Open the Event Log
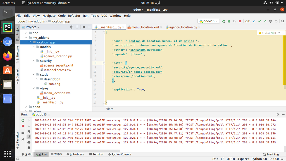Viewport: 286px width, 161px height. (271, 154)
